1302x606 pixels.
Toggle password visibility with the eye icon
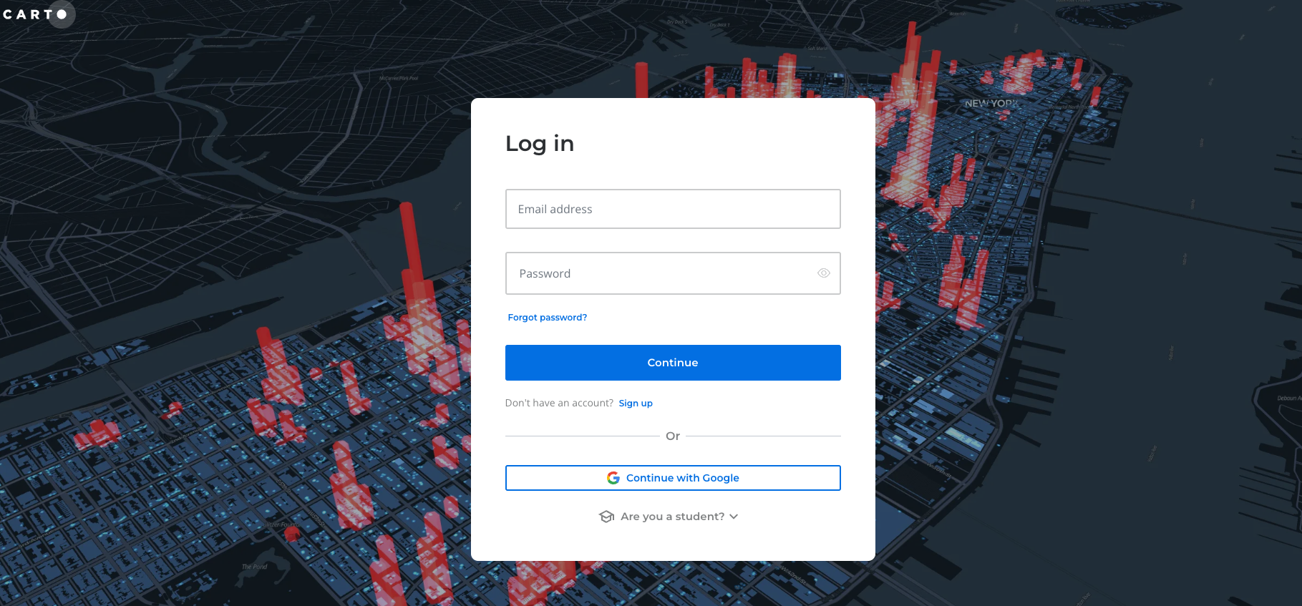(823, 273)
